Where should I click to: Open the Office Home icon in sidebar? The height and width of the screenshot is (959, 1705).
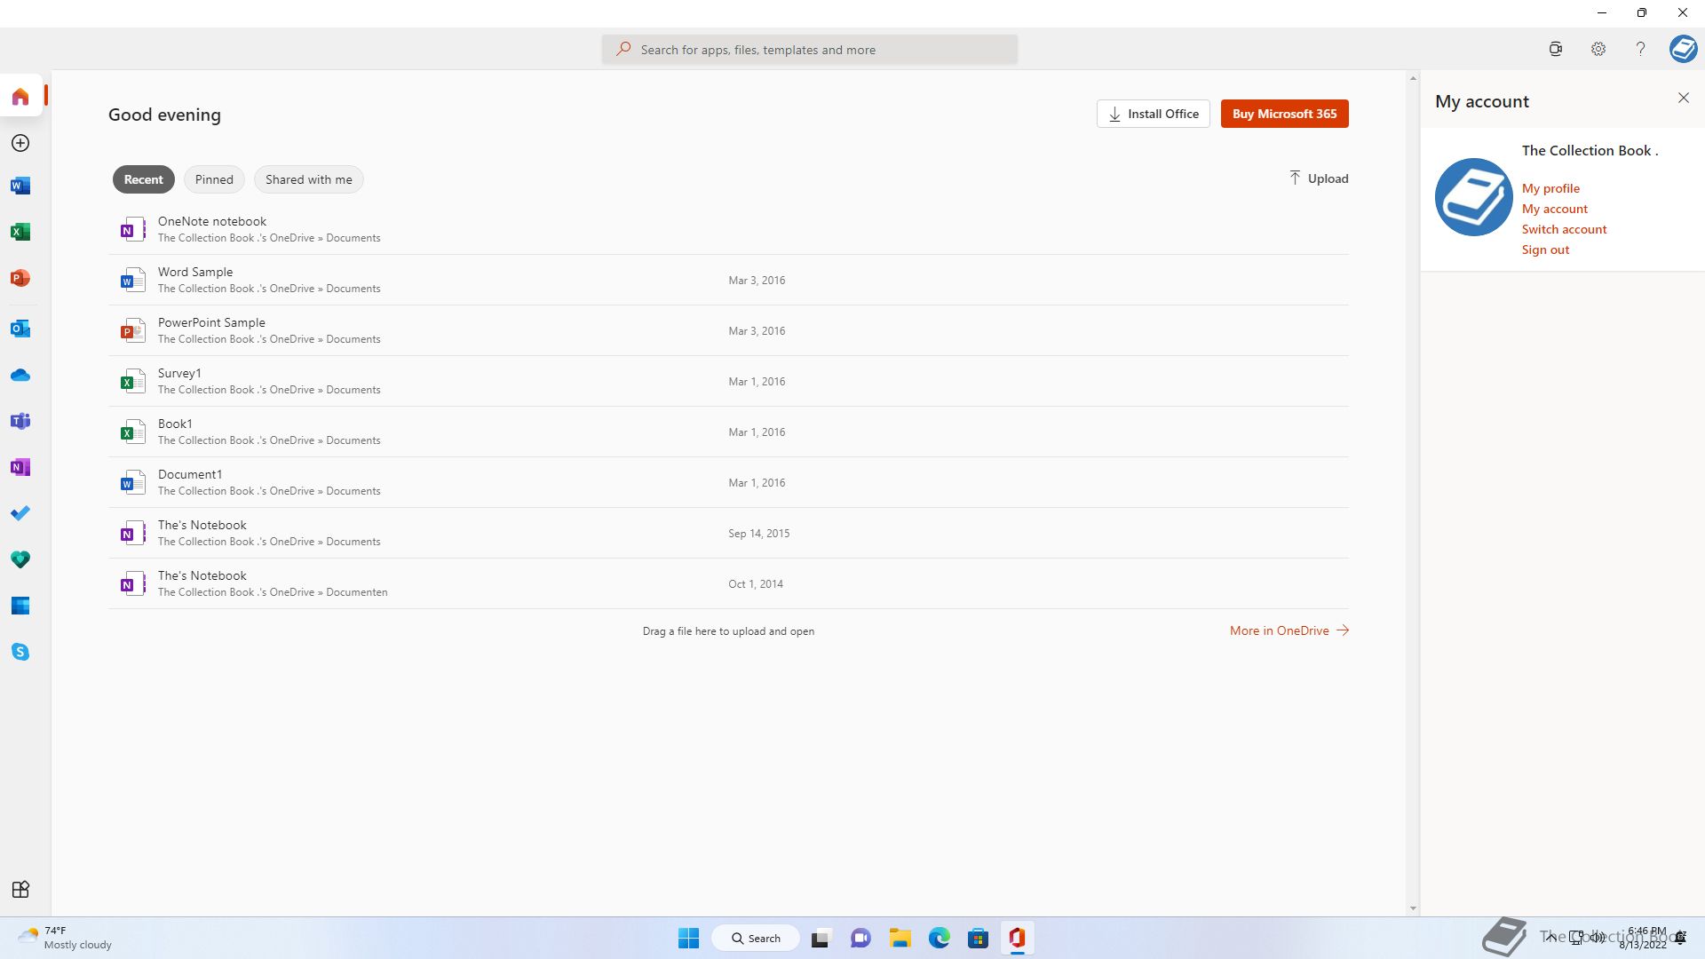(x=20, y=96)
